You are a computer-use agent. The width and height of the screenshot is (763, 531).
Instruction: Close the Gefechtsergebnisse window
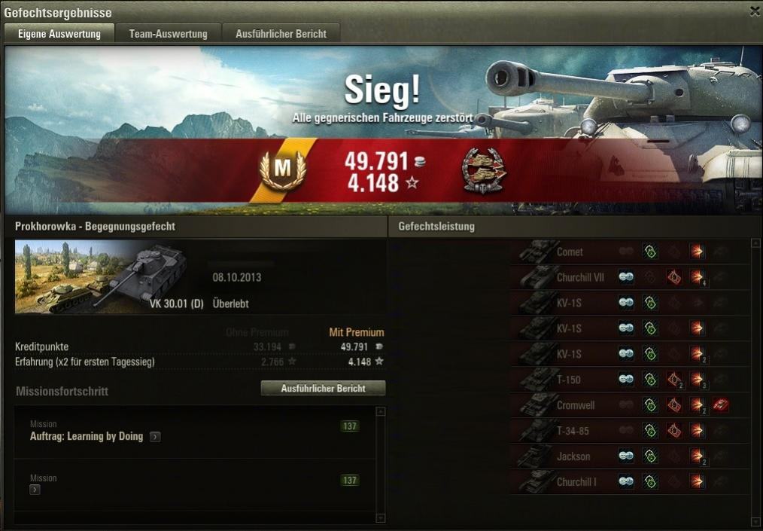[754, 12]
